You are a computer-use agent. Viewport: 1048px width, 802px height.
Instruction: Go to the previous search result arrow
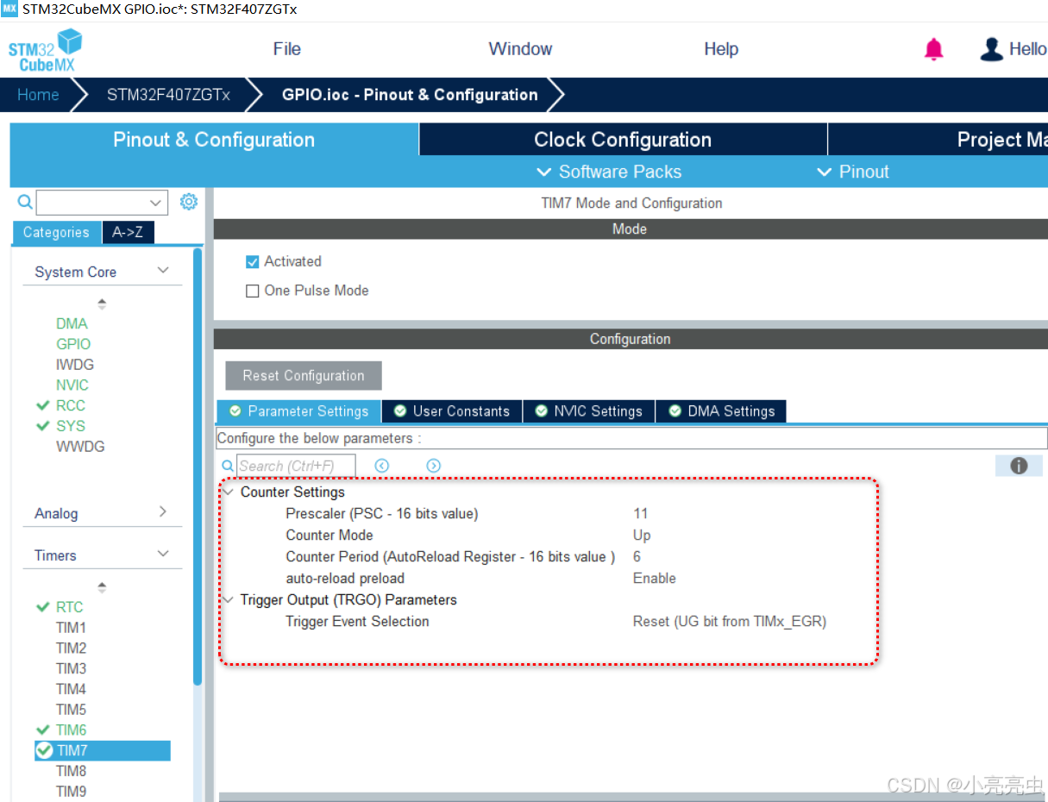(382, 466)
